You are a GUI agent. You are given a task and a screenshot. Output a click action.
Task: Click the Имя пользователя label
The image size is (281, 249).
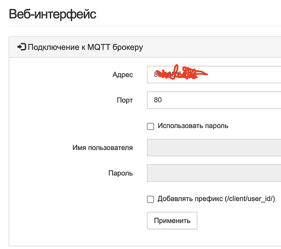click(103, 148)
